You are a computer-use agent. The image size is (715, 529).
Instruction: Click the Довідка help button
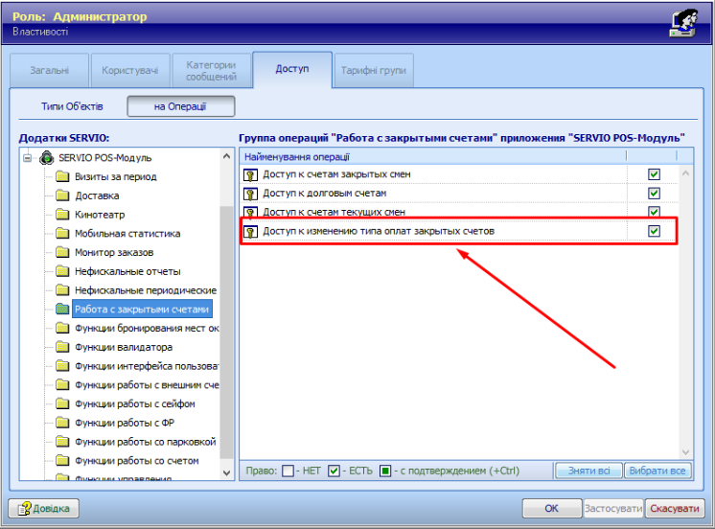44,508
